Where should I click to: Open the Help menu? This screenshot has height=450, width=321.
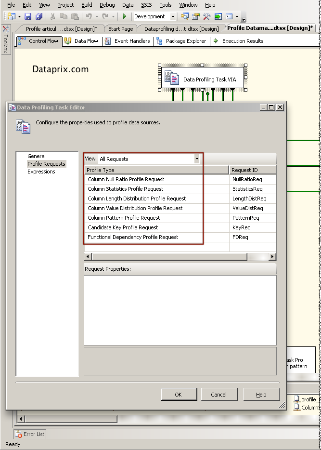click(x=210, y=5)
